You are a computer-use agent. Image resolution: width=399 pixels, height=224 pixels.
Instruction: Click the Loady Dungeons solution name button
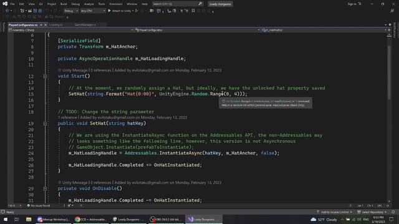coord(220,4)
